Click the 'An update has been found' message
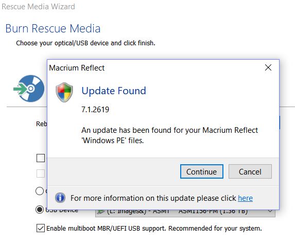The height and width of the screenshot is (243, 295). [x=169, y=135]
